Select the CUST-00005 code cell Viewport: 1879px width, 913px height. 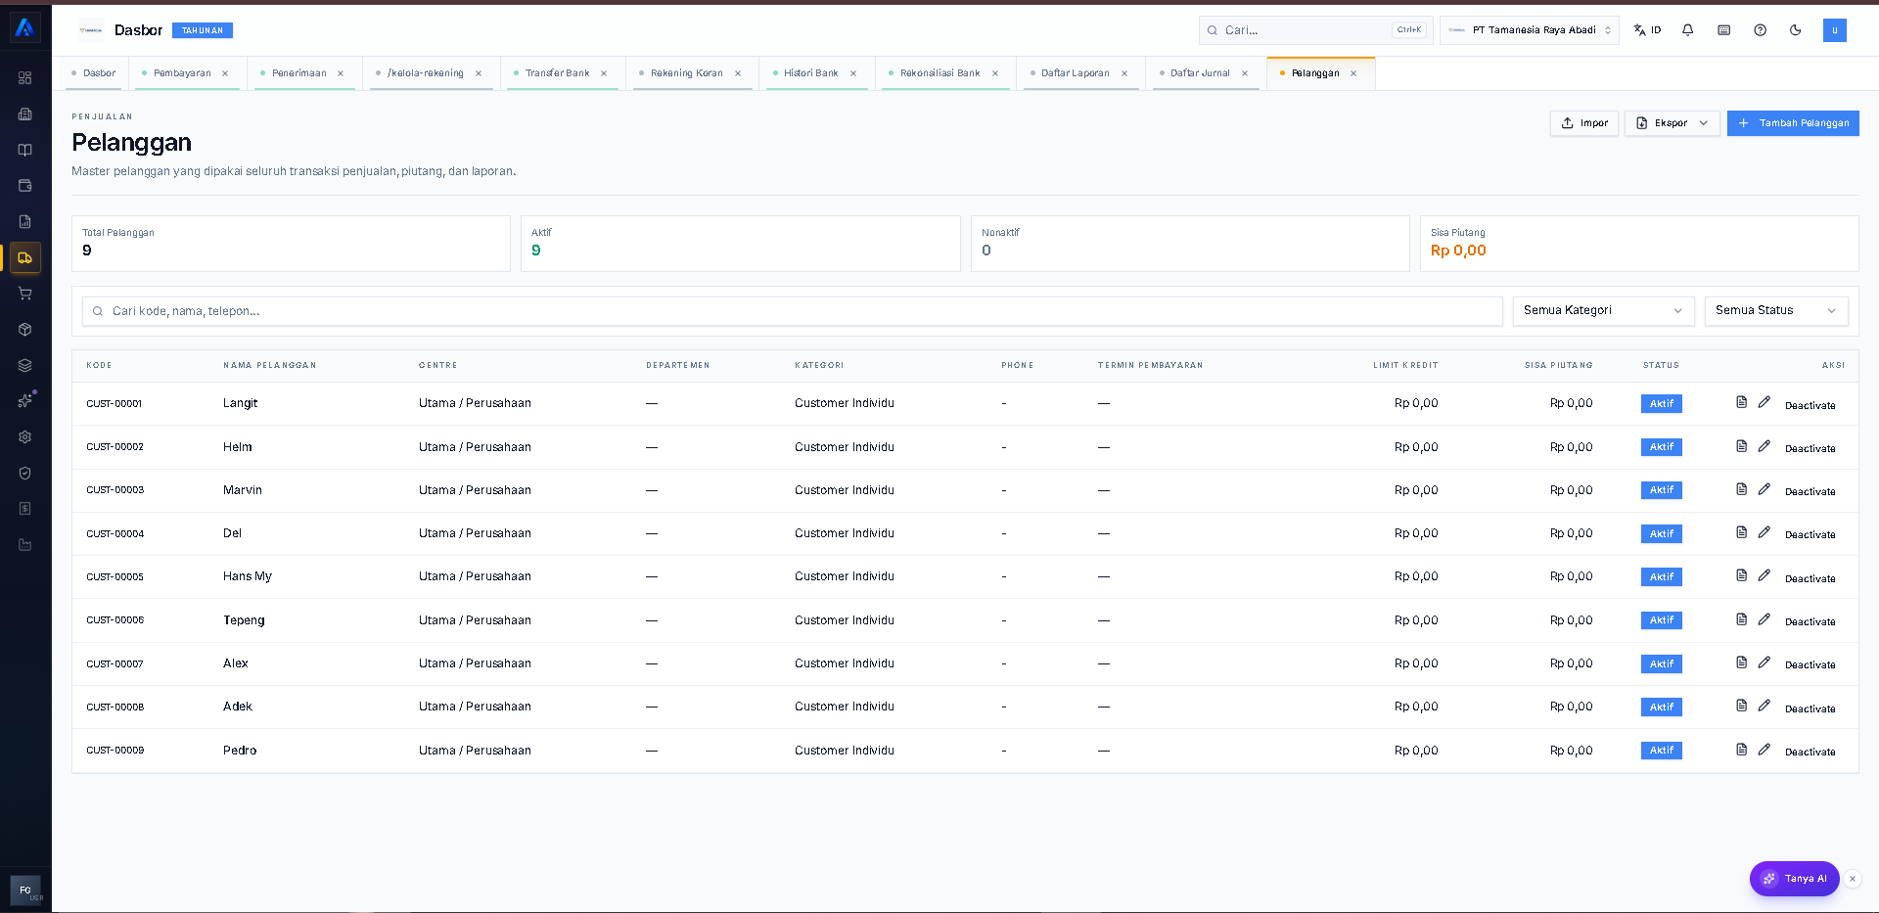click(115, 577)
